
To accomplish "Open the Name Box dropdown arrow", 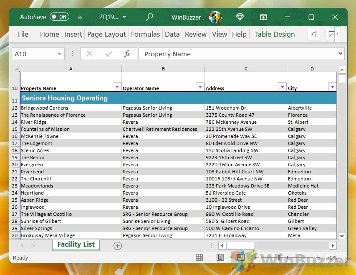I will (x=59, y=54).
